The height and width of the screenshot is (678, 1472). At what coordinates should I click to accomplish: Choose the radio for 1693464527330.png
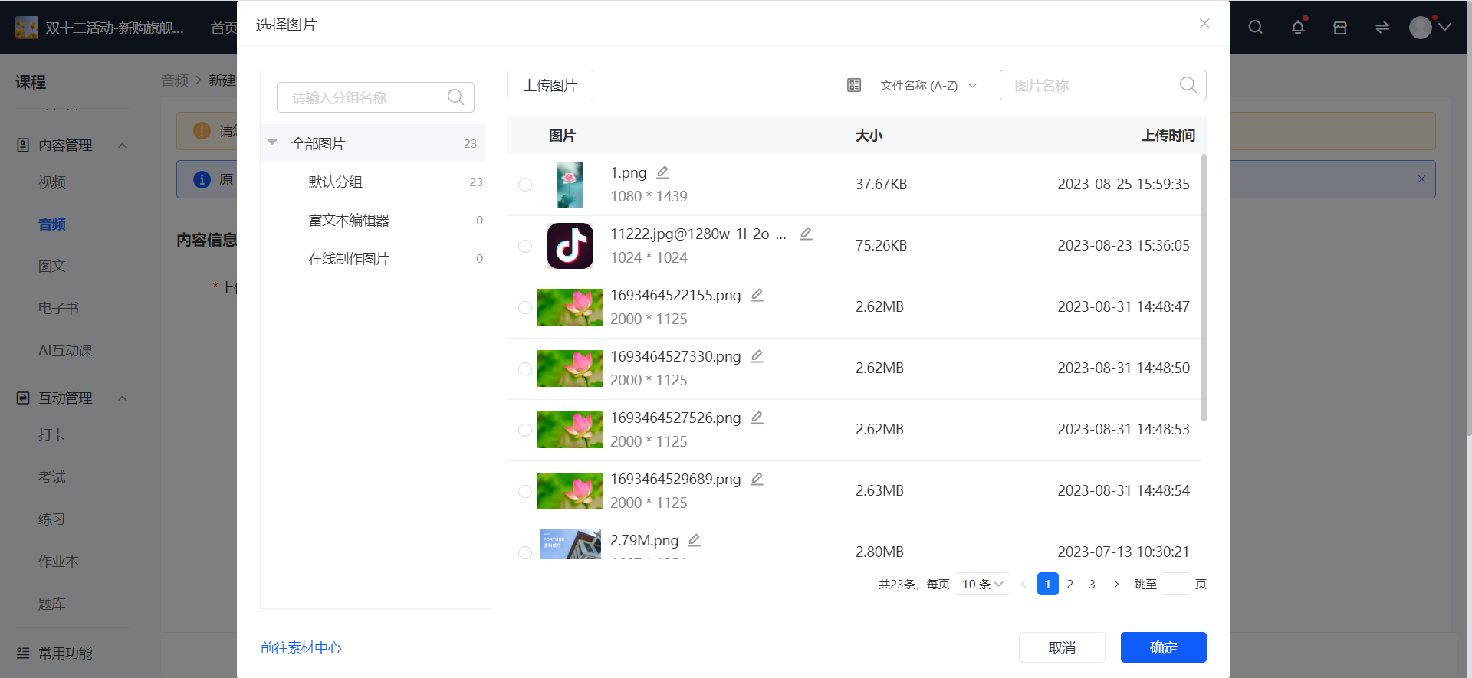(525, 368)
